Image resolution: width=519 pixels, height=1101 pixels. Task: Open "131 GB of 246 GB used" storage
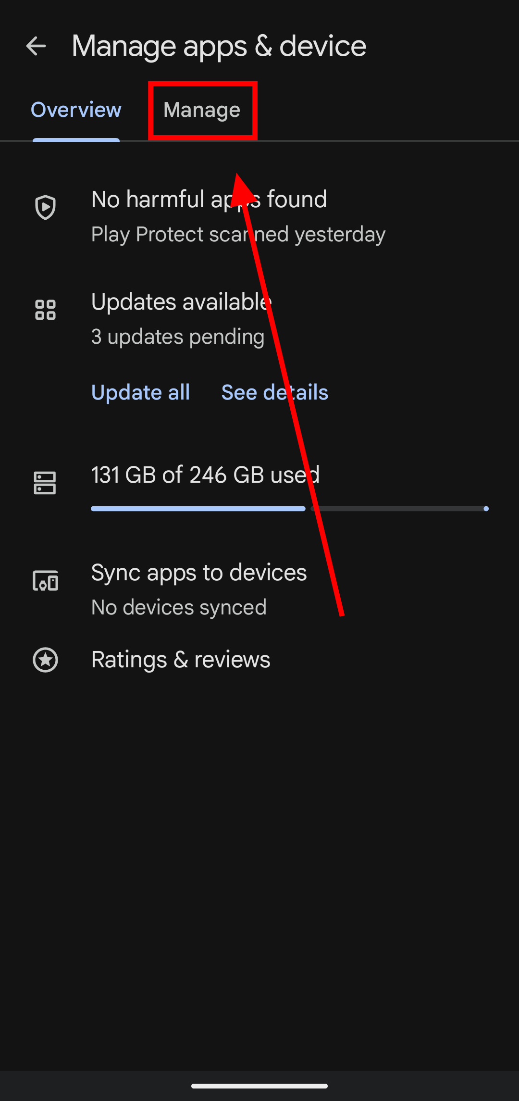tap(205, 475)
